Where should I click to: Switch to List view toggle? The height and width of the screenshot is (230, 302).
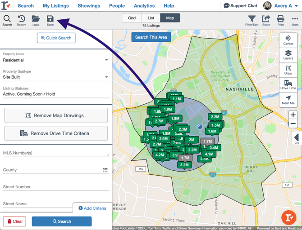tap(151, 18)
